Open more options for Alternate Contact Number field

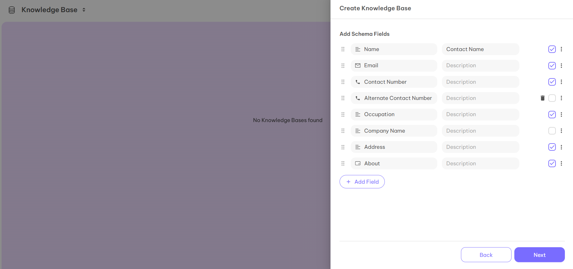point(561,98)
